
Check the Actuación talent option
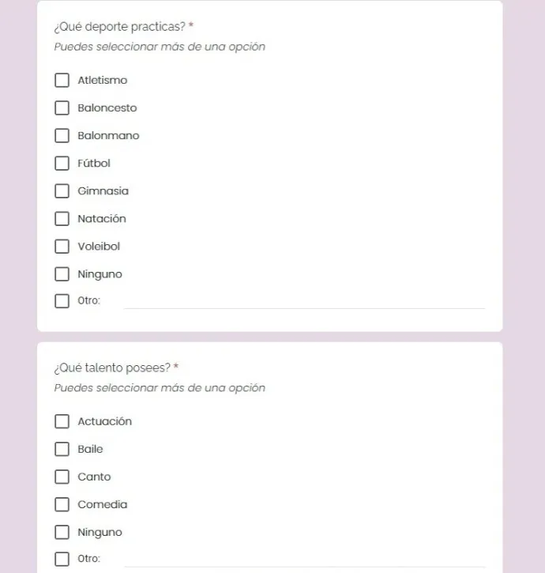coord(62,421)
